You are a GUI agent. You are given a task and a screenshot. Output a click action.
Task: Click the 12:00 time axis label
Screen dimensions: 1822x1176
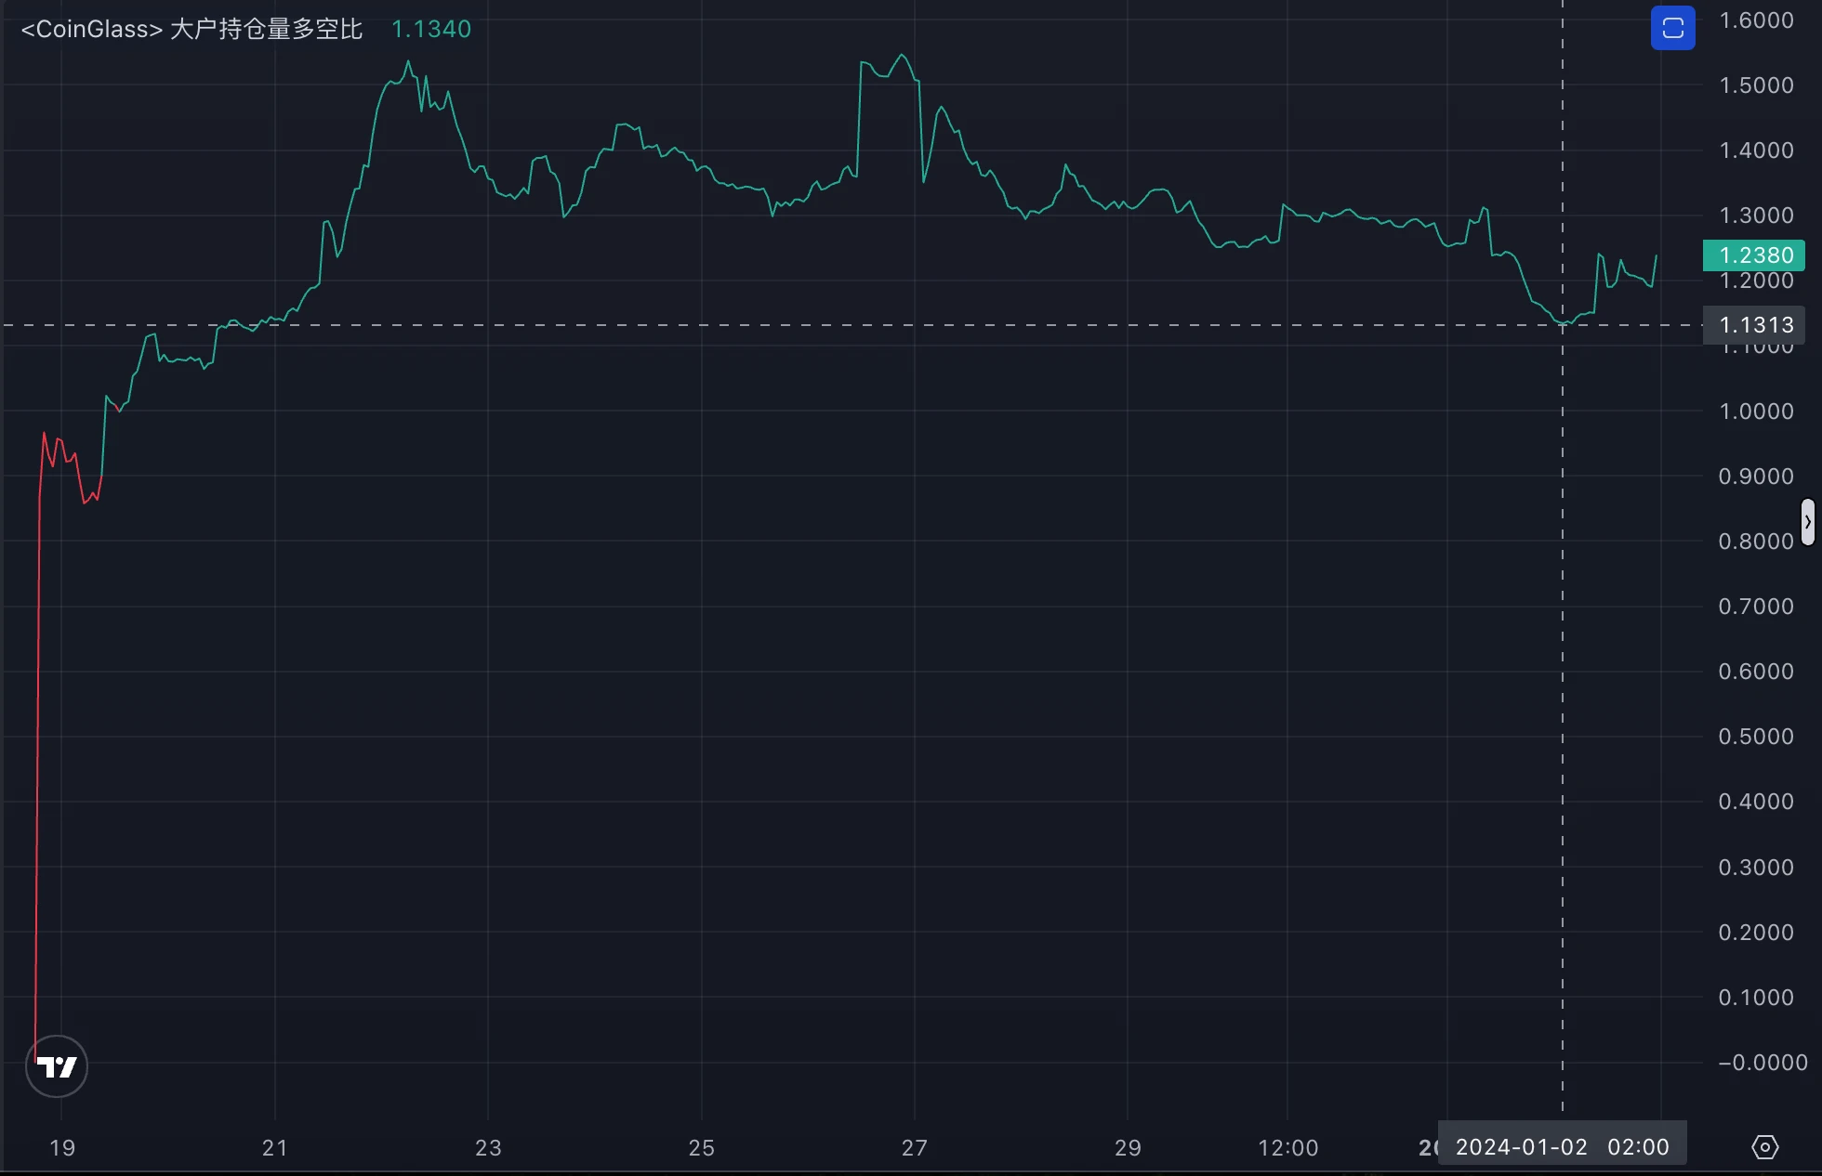(1287, 1148)
